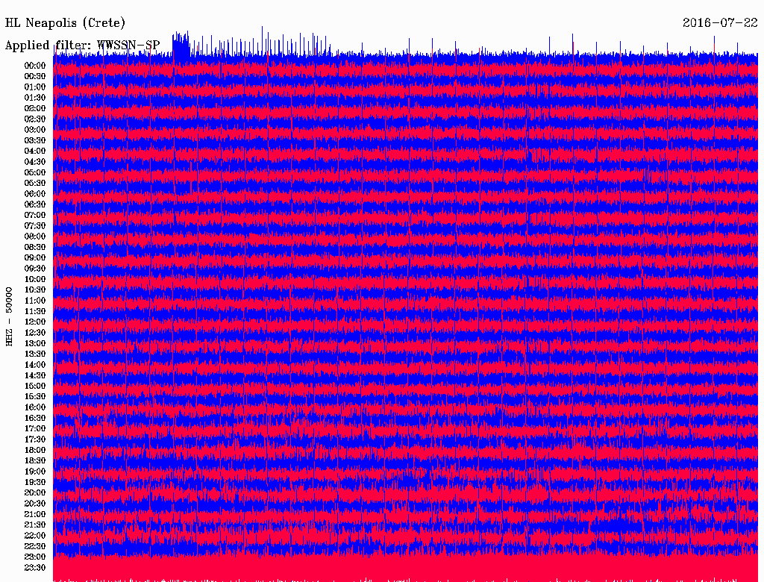Select the 11:00 time label
The image size is (764, 582).
click(35, 301)
